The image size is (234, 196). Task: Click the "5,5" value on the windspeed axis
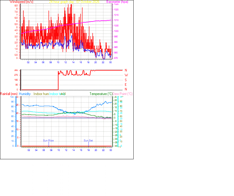coord(16,24)
